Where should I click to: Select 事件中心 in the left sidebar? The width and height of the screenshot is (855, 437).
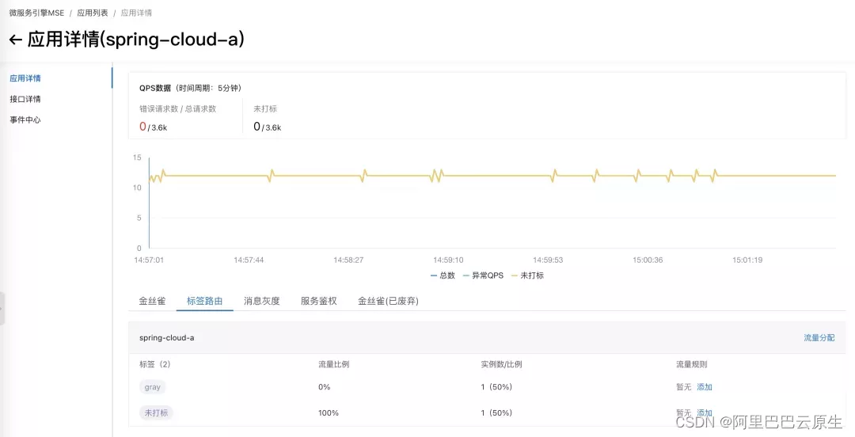pyautogui.click(x=25, y=120)
